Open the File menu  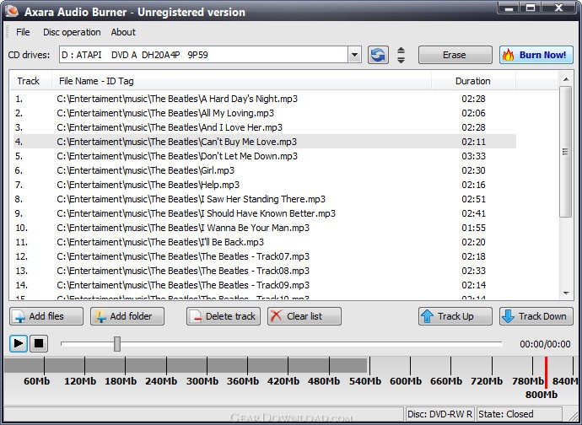(23, 32)
